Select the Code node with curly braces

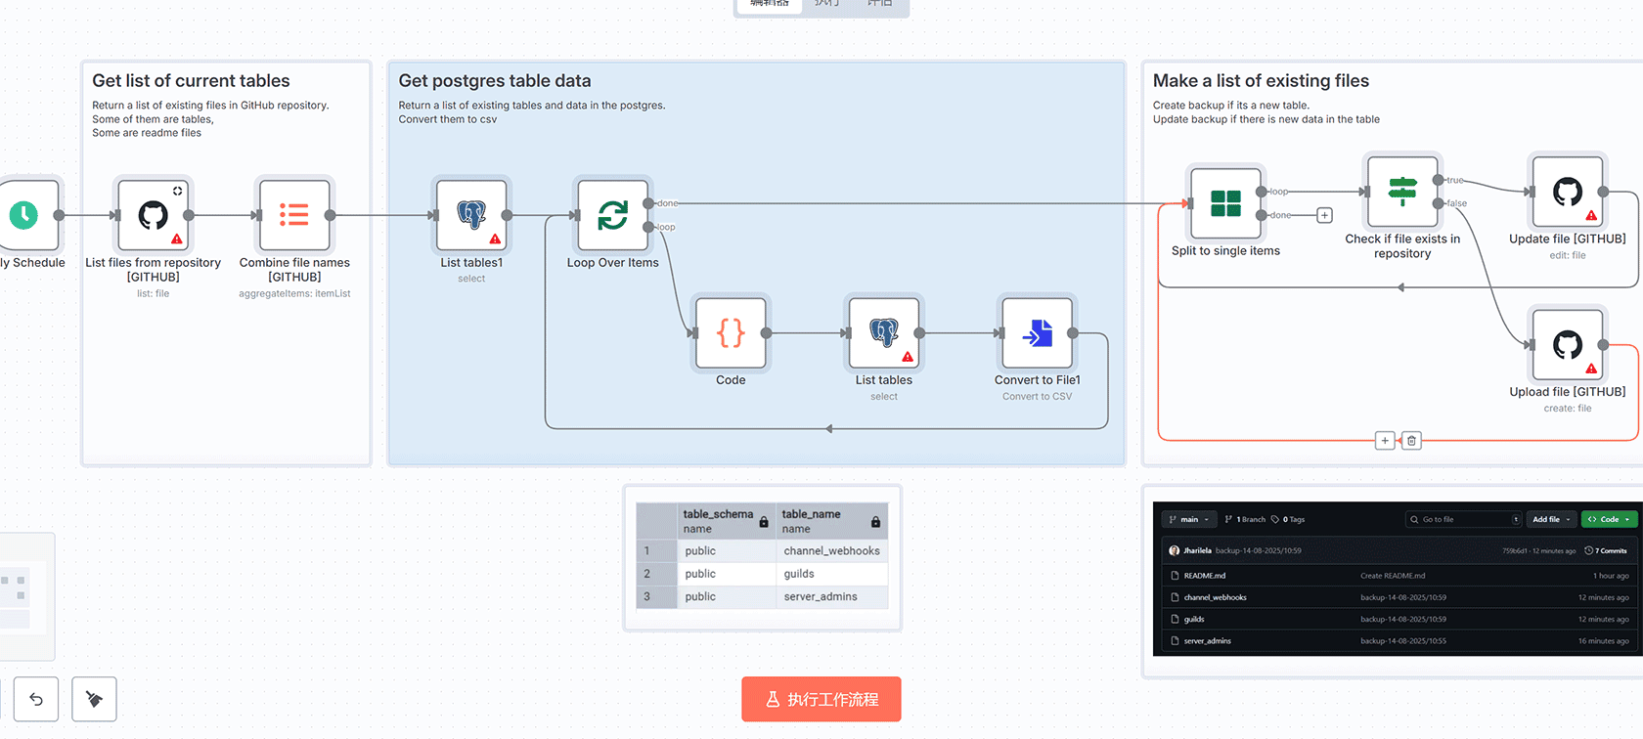click(x=731, y=333)
